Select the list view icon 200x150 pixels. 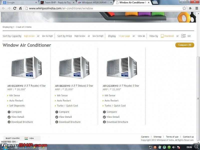pos(183,36)
